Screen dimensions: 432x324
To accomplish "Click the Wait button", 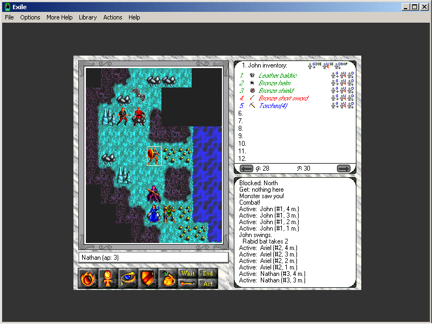I will (x=188, y=273).
